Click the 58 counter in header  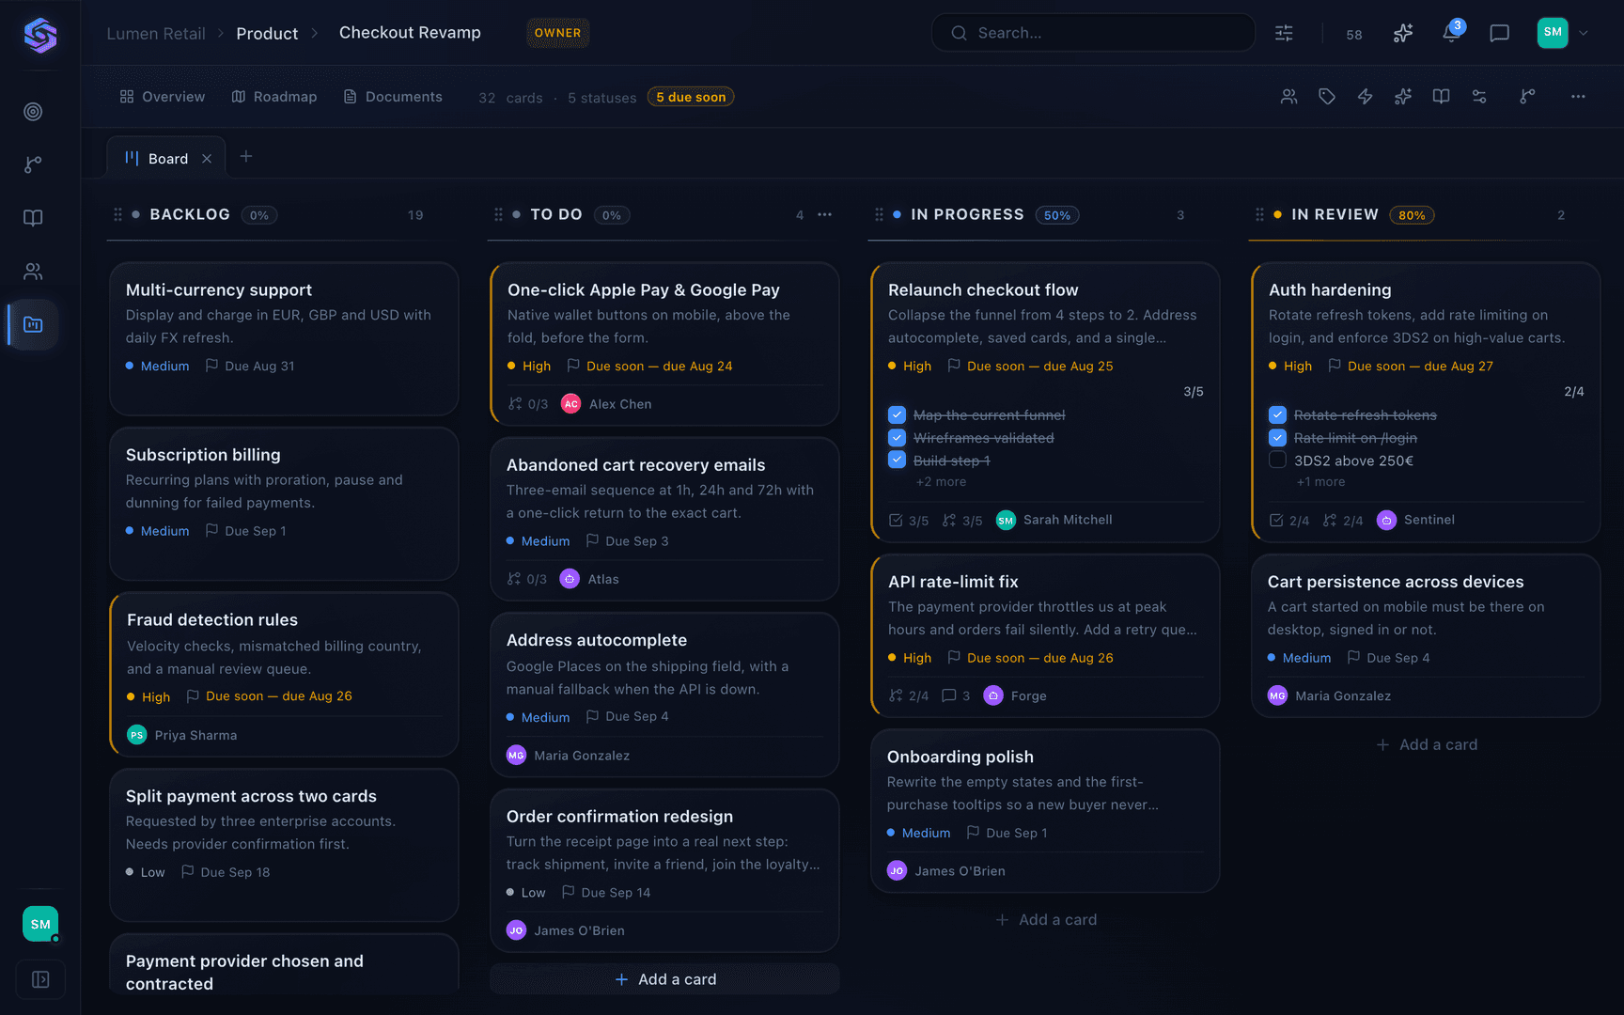coord(1354,35)
